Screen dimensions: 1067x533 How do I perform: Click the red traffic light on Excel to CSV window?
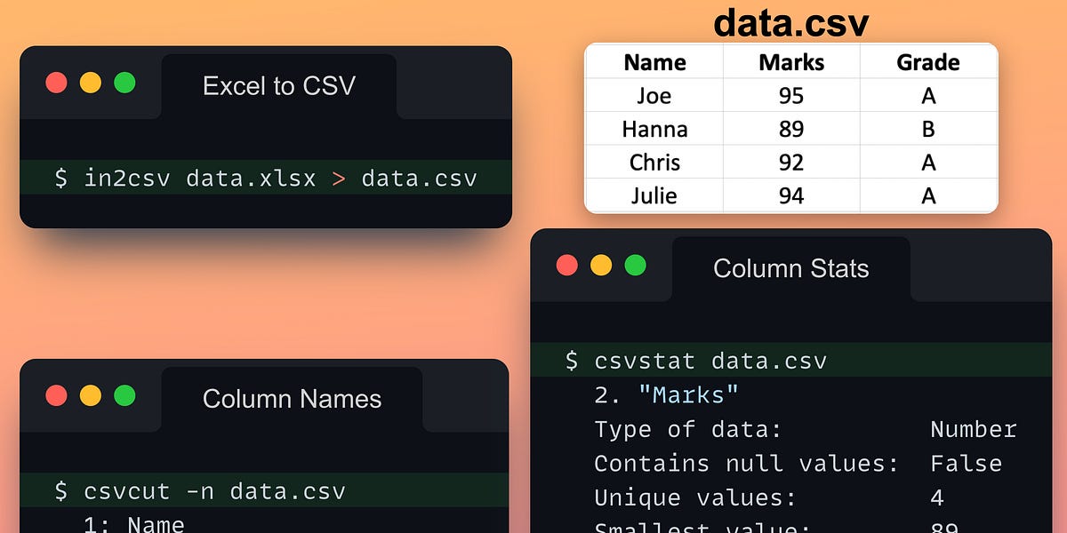pyautogui.click(x=56, y=82)
